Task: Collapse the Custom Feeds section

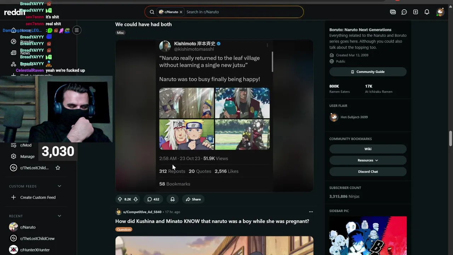Action: coord(59,186)
